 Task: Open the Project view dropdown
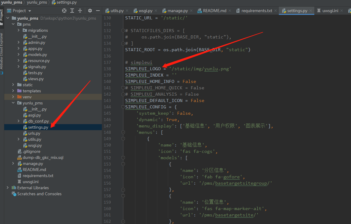pyautogui.click(x=30, y=11)
